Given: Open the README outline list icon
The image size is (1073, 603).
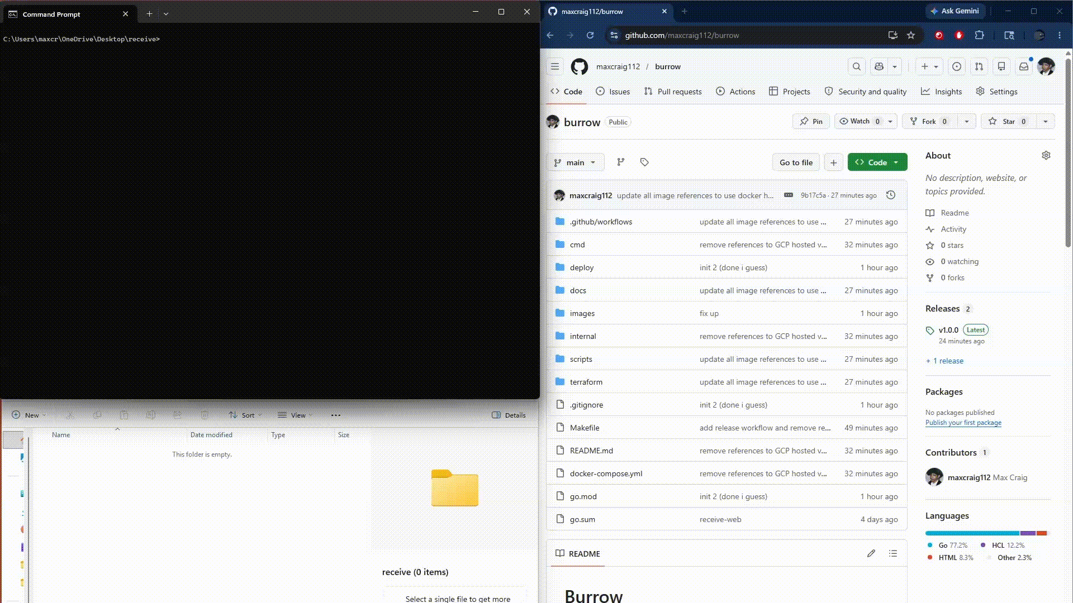Looking at the screenshot, I should point(893,553).
